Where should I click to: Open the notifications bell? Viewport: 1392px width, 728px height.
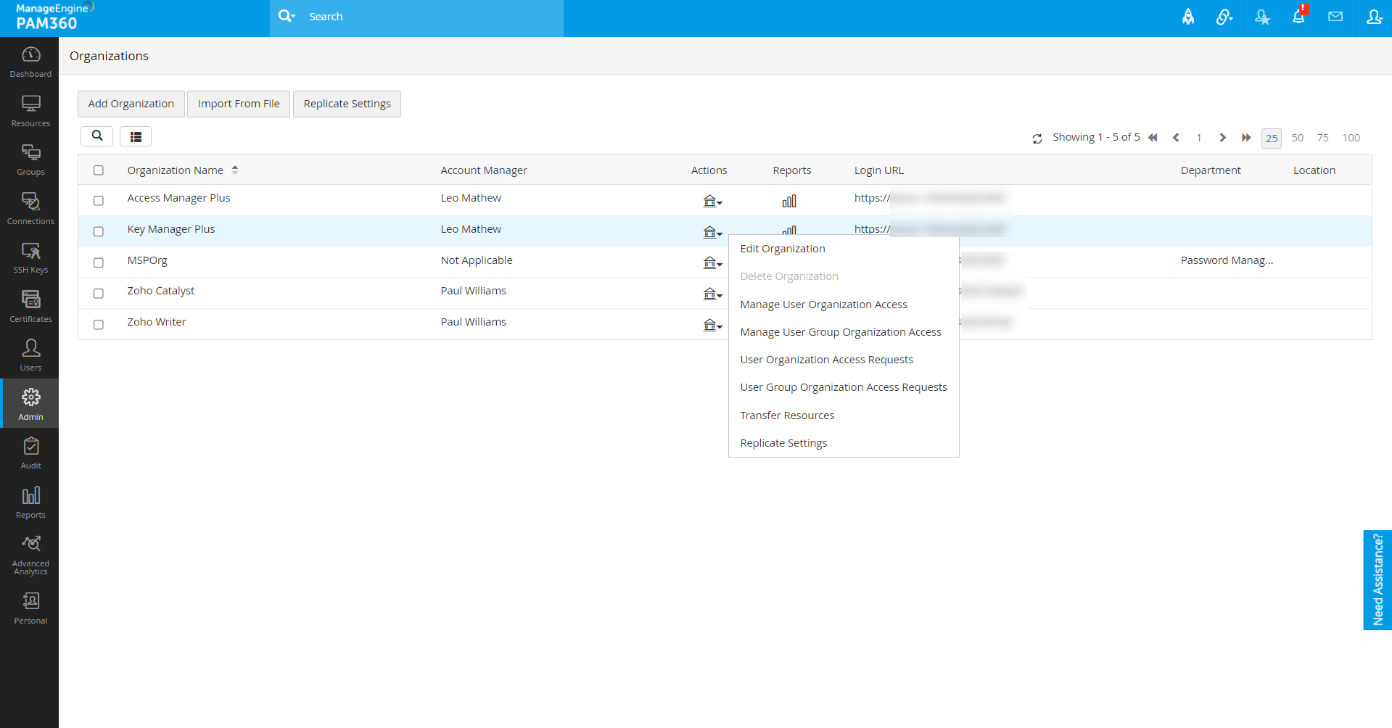(1299, 16)
